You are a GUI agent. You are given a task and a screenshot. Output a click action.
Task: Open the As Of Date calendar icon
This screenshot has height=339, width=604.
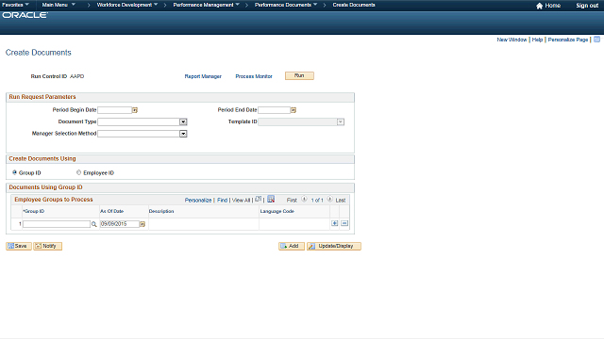pos(143,224)
